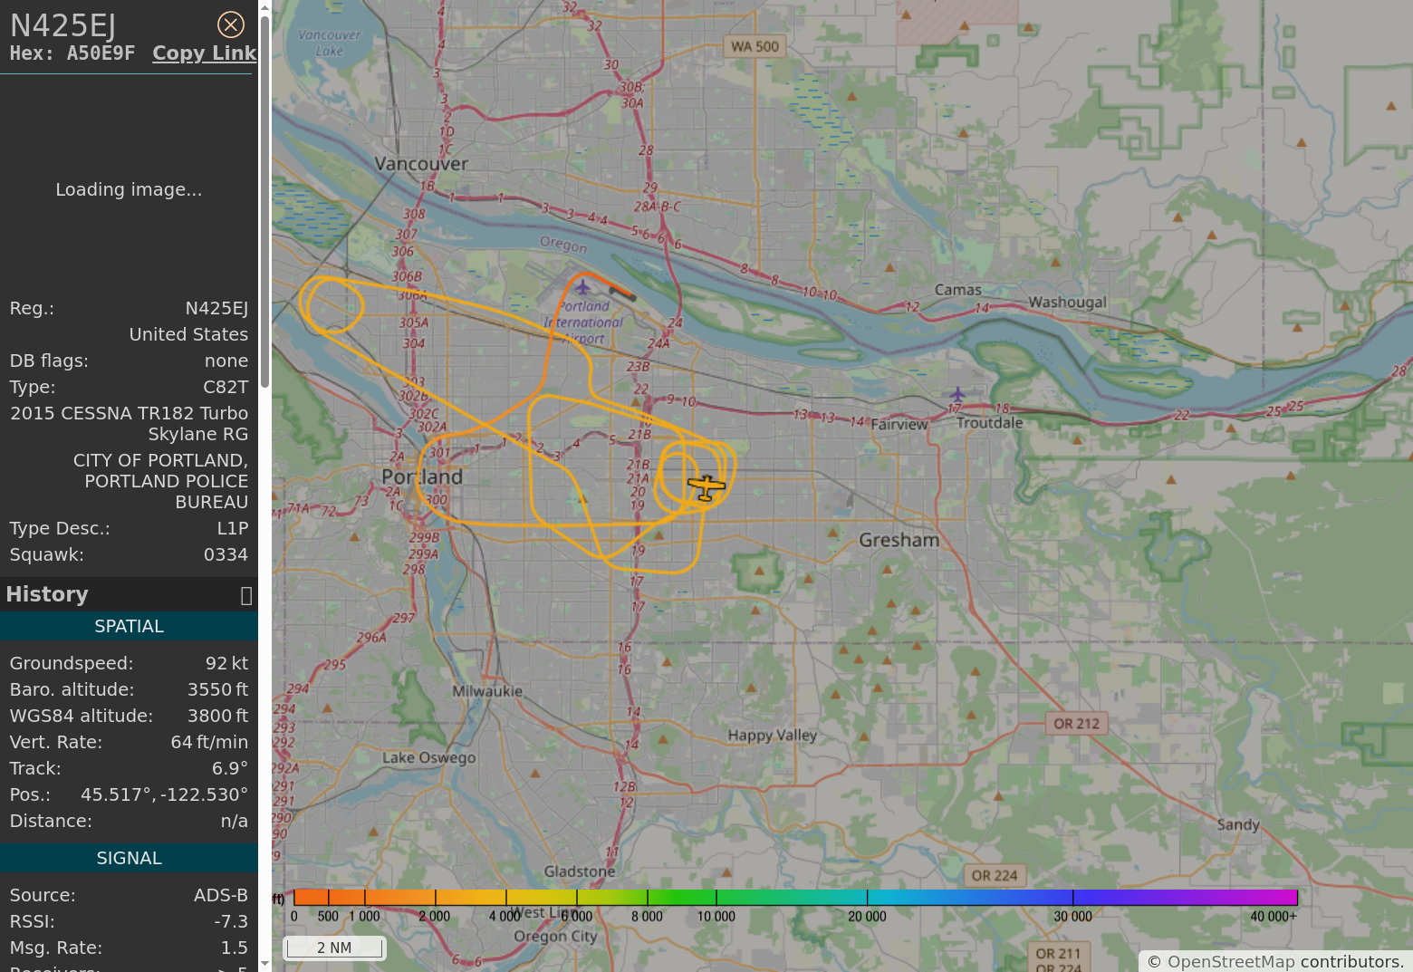This screenshot has width=1413, height=972.
Task: Click the 2 NM map scale indicator
Action: coord(333,948)
